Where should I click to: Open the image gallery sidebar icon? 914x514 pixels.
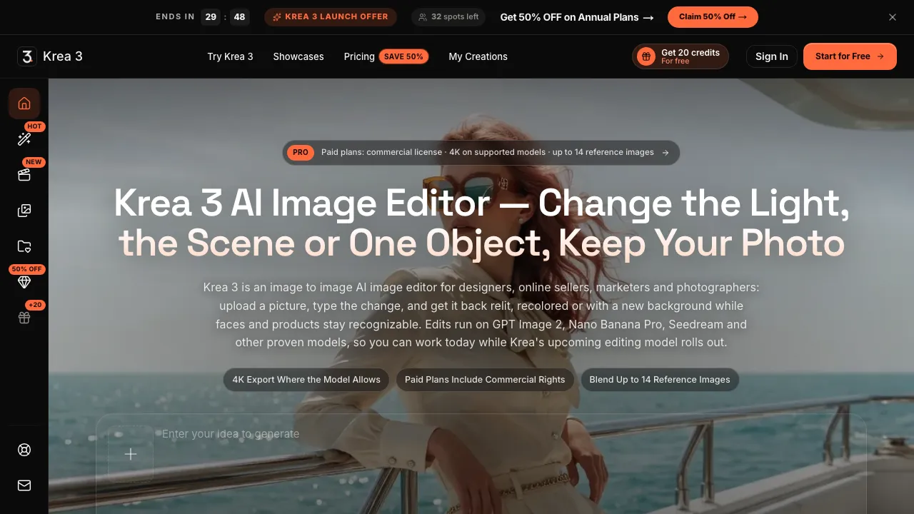(x=24, y=211)
